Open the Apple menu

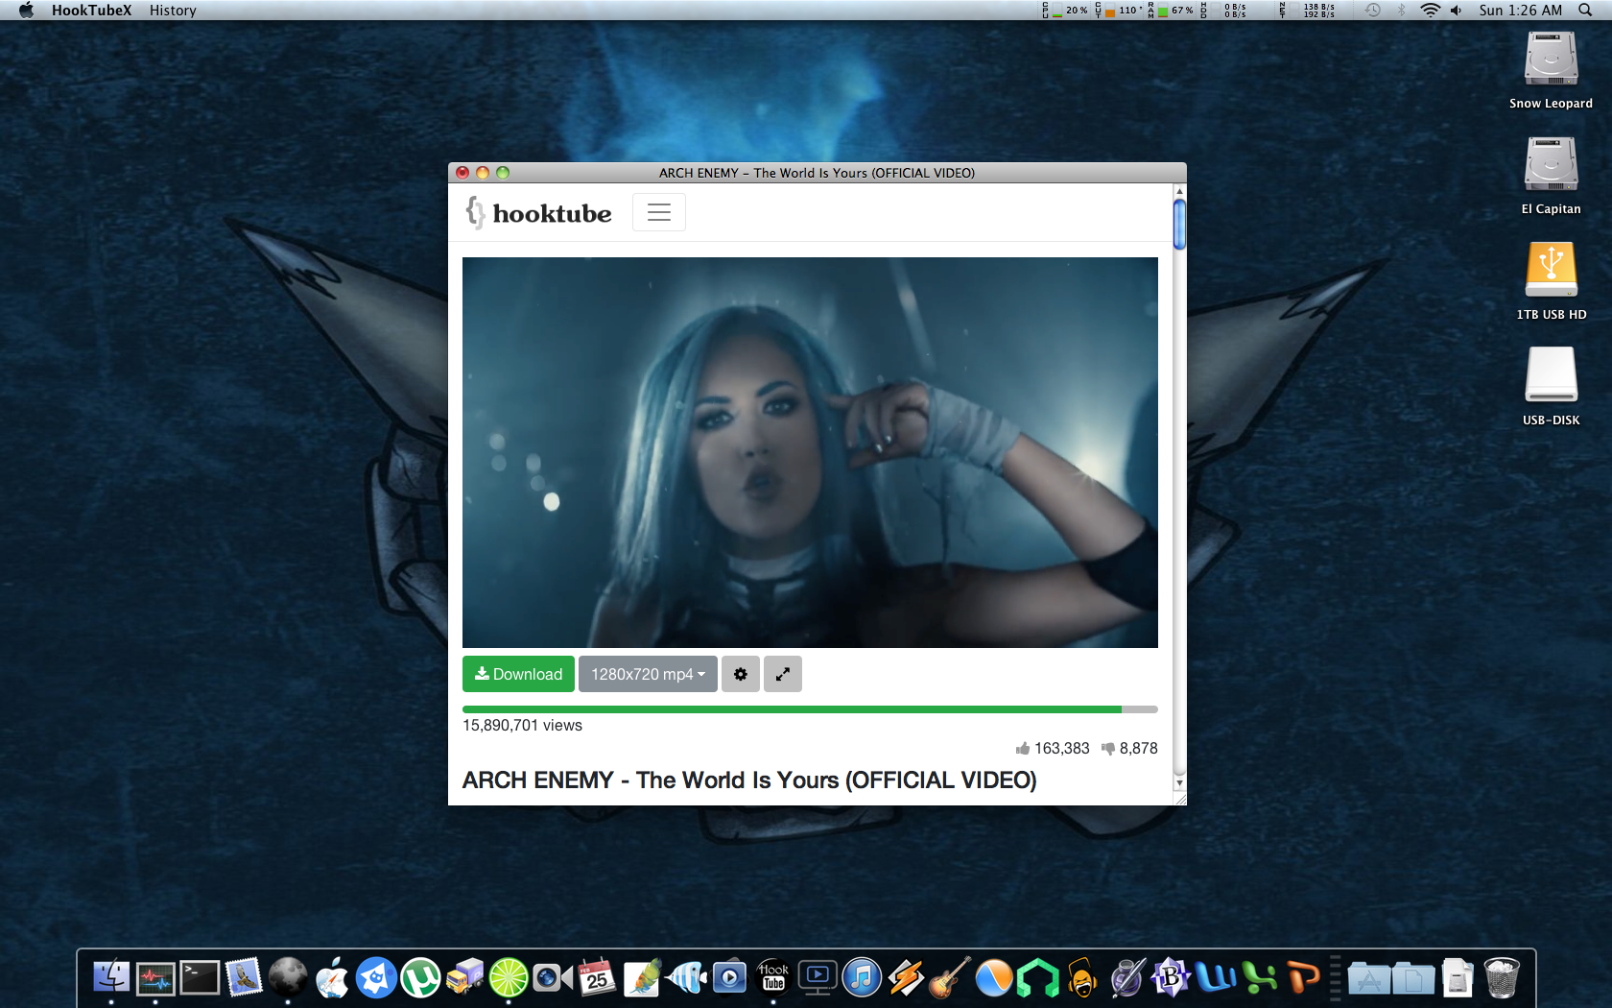pyautogui.click(x=26, y=11)
